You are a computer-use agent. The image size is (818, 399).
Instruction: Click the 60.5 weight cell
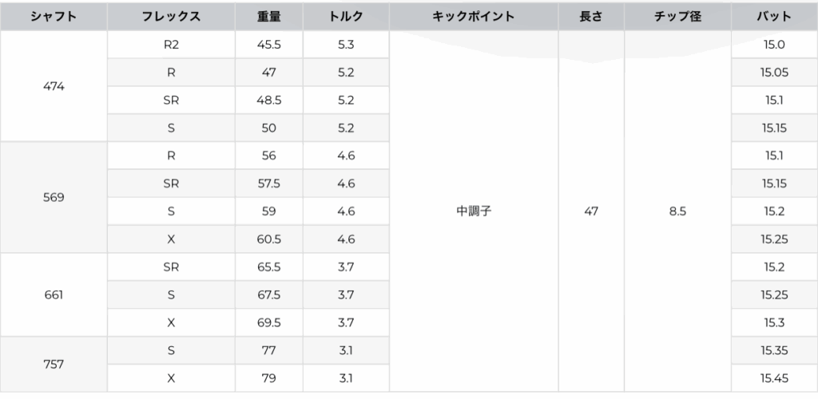coord(268,239)
